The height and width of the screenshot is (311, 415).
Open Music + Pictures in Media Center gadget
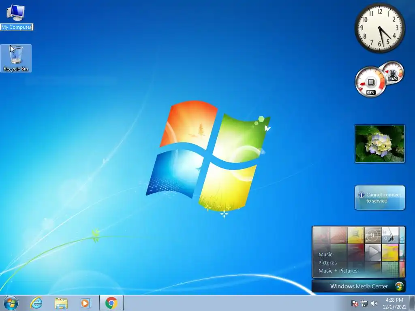pos(338,271)
